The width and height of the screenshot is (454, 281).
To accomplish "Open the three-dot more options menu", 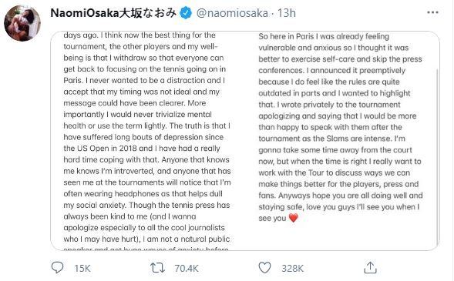I will (432, 12).
